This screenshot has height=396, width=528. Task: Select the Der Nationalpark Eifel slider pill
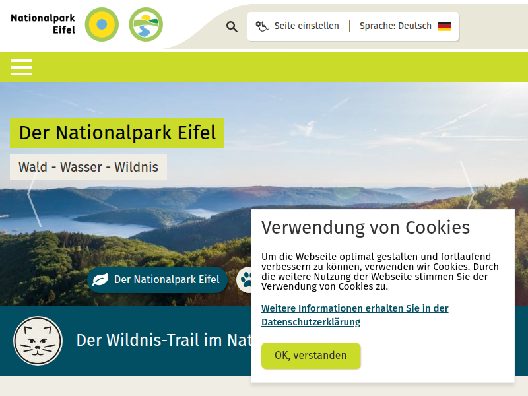[x=157, y=279]
